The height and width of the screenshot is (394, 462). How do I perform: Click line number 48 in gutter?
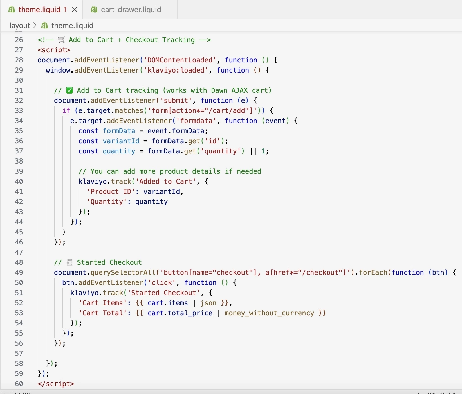[x=19, y=262]
